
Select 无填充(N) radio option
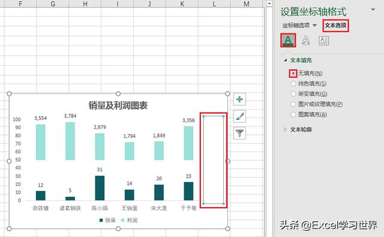[x=293, y=73]
